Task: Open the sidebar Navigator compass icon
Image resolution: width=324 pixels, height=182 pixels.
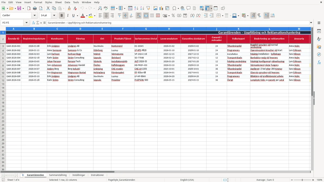Action: (x=319, y=55)
